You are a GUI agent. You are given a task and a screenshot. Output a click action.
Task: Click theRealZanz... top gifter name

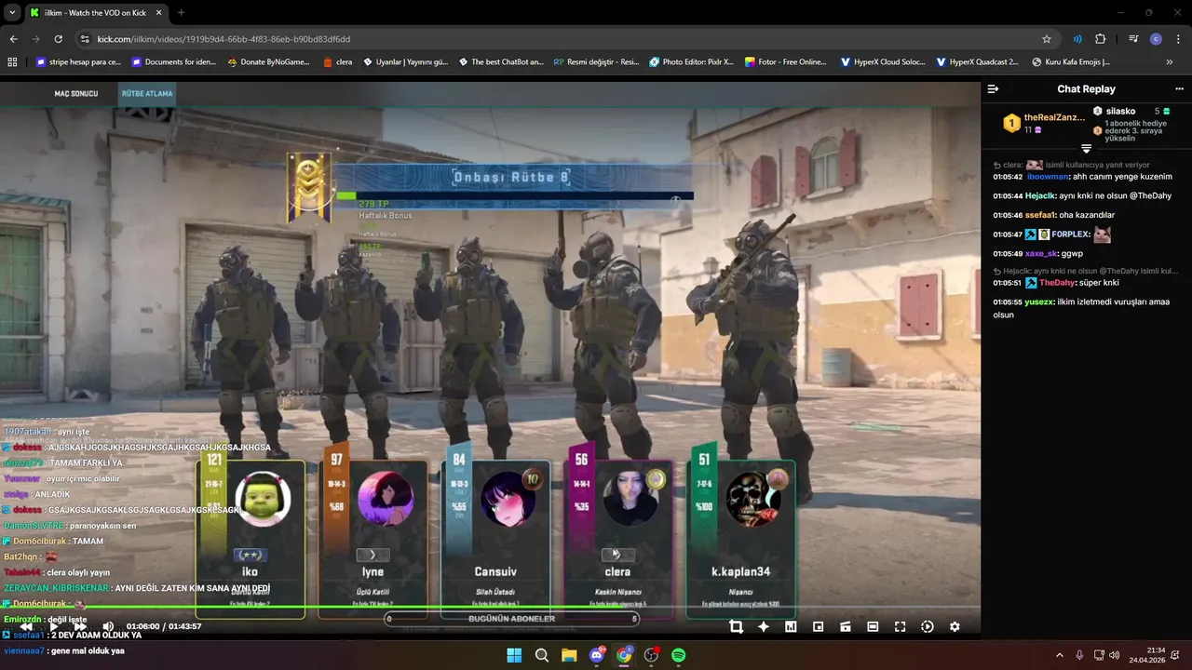[1054, 117]
